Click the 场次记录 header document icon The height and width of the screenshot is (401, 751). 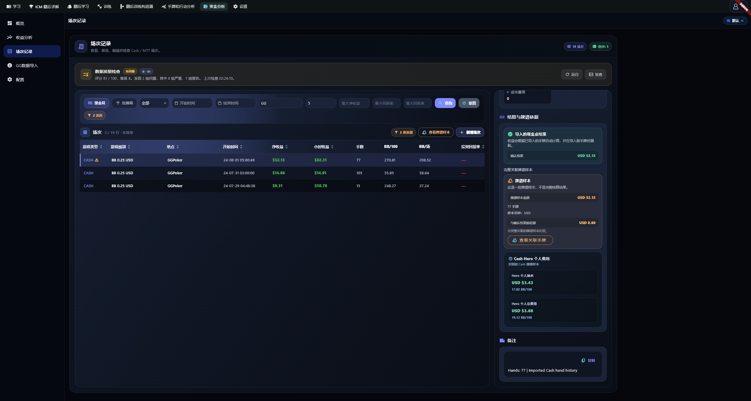[81, 46]
